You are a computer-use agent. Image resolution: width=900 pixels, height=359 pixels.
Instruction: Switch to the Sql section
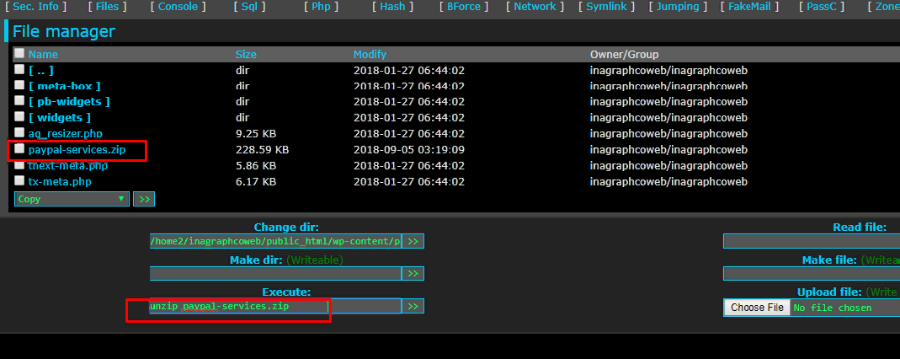point(251,7)
